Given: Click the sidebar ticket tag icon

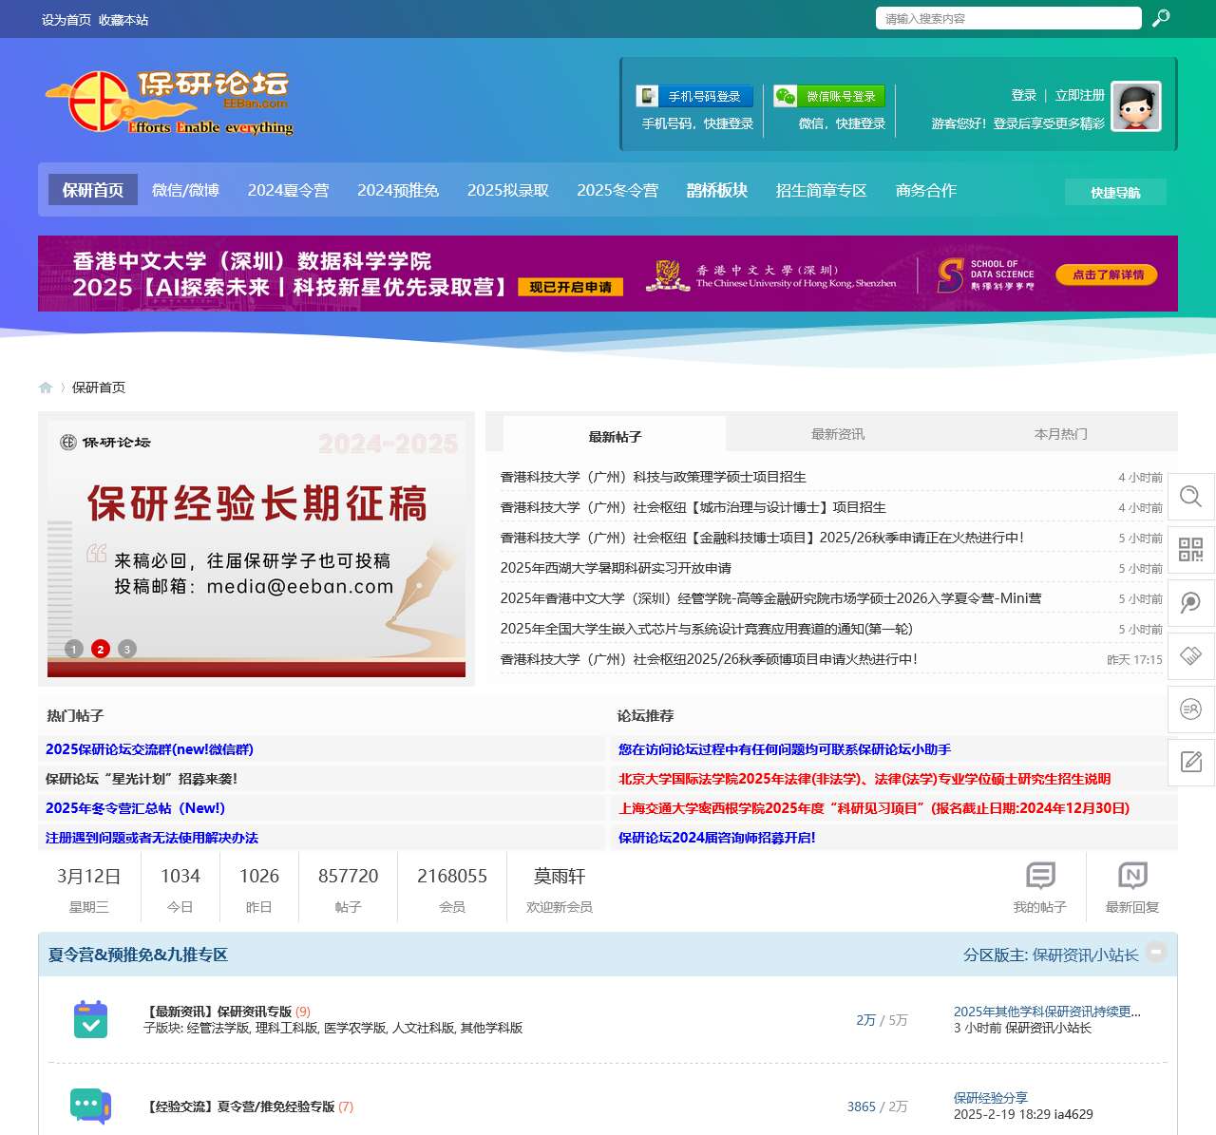Looking at the screenshot, I should (x=1190, y=656).
